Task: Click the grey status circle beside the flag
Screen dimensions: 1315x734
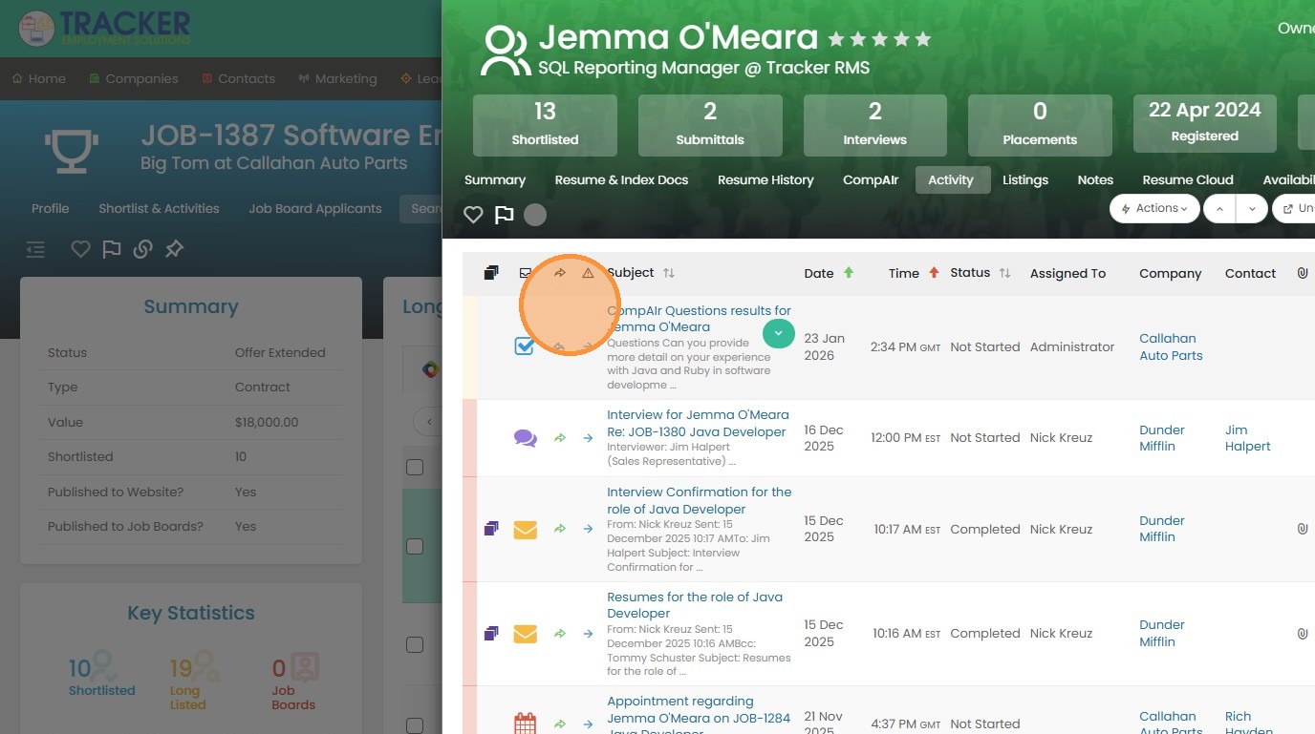Action: tap(535, 215)
